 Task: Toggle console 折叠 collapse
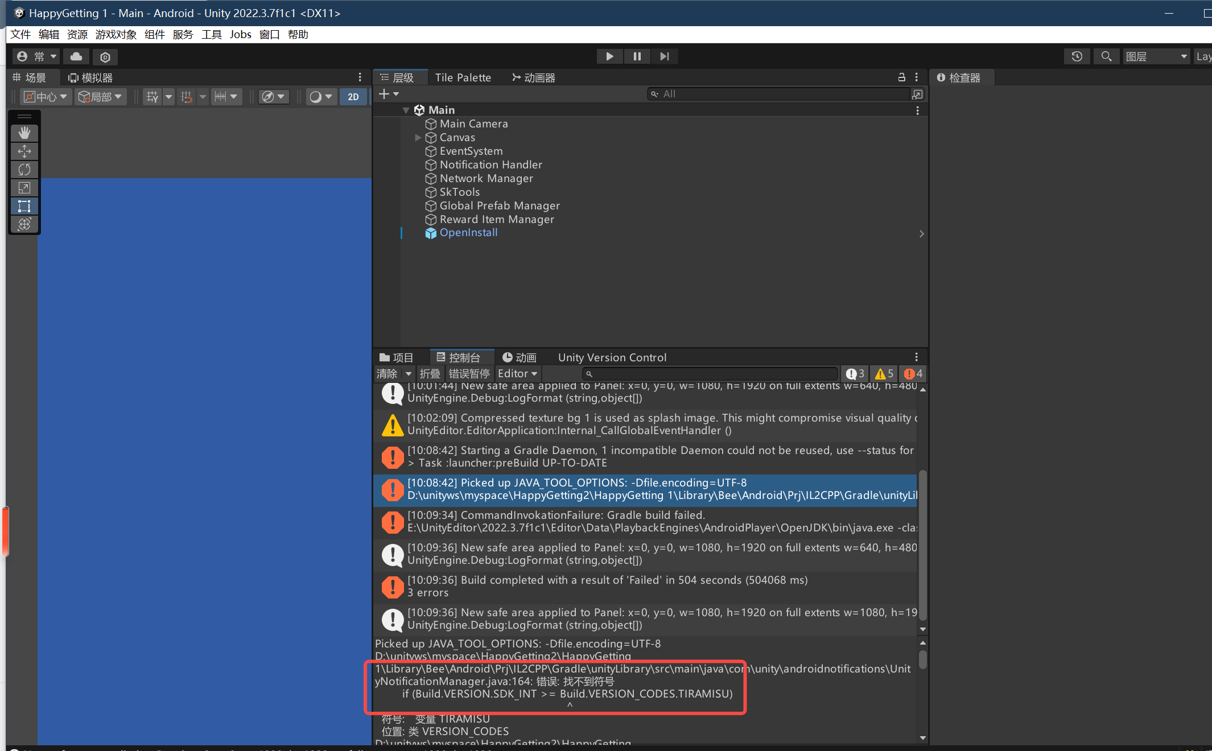(x=430, y=374)
